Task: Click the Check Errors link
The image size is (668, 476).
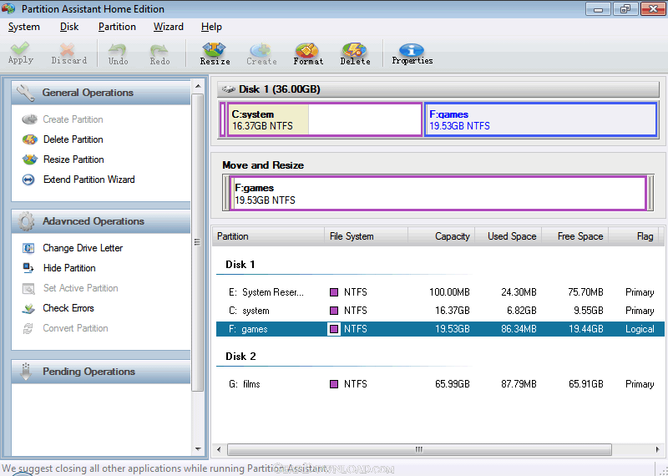Action: coord(68,308)
